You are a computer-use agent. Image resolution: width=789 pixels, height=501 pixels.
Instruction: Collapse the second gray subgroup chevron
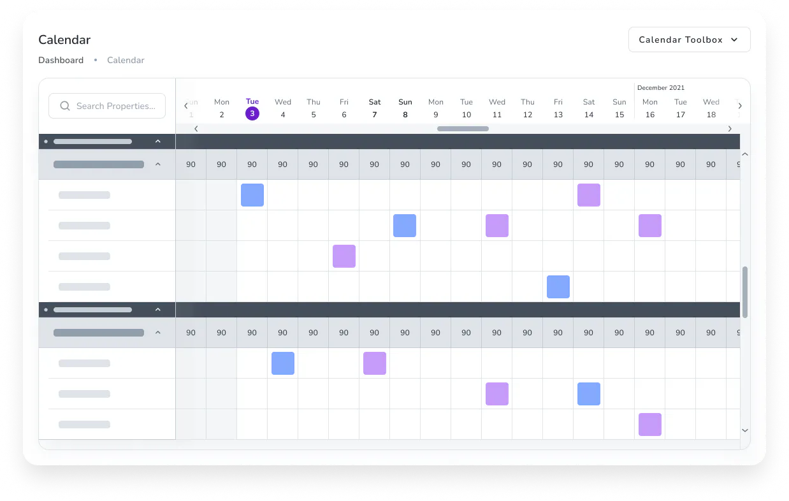coord(158,333)
